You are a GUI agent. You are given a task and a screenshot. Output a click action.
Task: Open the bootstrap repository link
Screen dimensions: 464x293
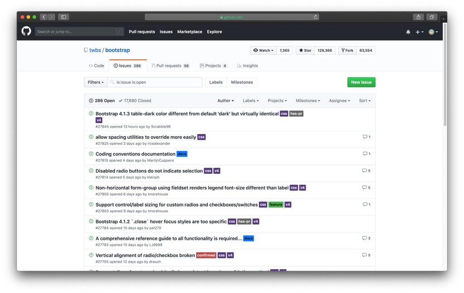pos(117,50)
